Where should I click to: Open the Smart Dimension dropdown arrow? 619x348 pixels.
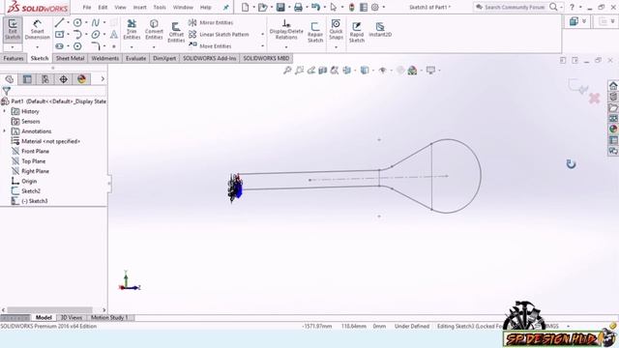click(x=37, y=47)
